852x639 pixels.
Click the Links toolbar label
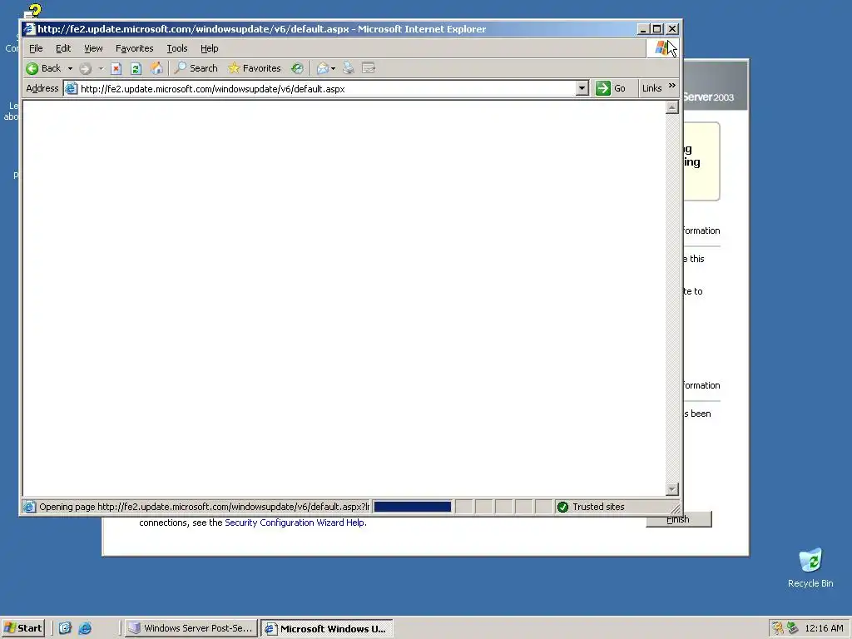click(x=651, y=88)
